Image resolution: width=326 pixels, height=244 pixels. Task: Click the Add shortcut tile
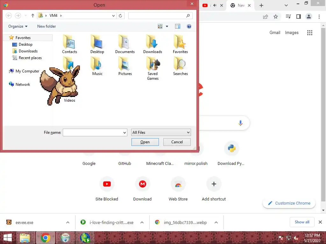[x=214, y=189]
